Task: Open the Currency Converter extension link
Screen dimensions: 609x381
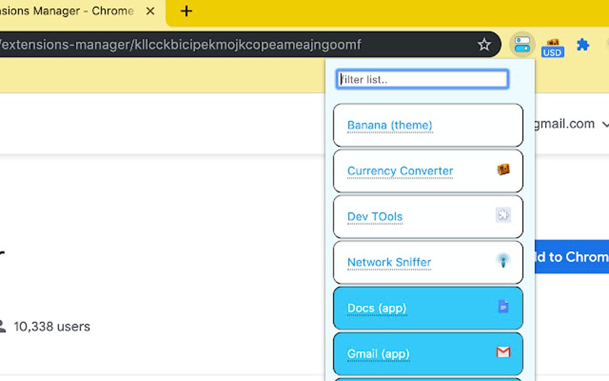Action: (399, 171)
